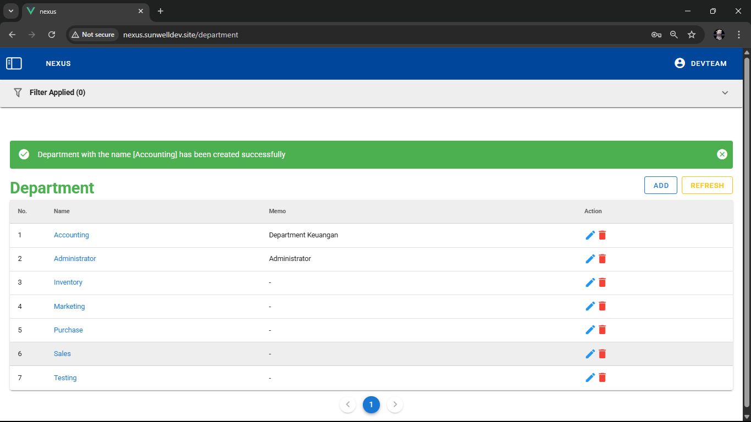Open the browser tab search dropdown
The image size is (751, 422).
10,11
